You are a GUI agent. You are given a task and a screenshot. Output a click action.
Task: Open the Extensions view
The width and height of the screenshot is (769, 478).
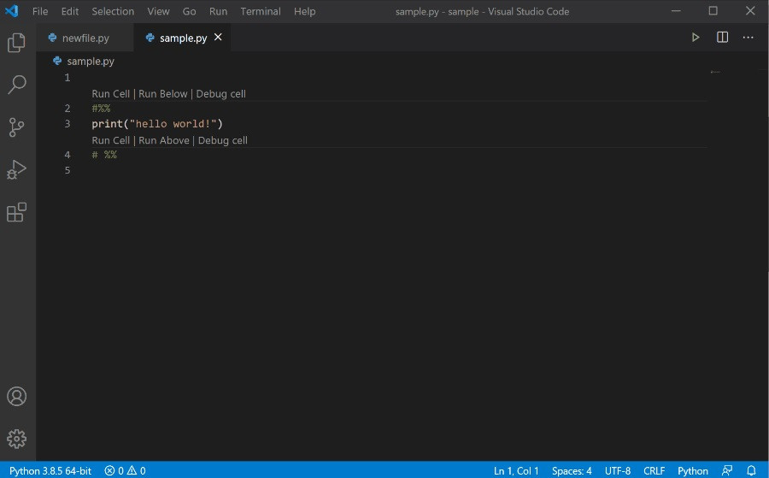point(16,212)
